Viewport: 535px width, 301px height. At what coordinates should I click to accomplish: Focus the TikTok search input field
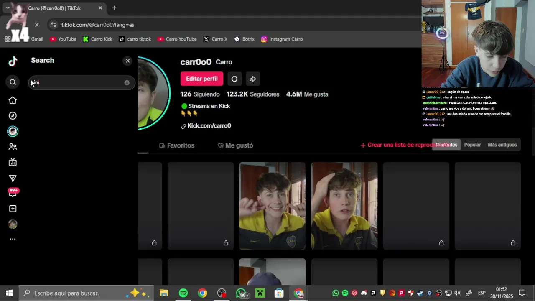82,82
